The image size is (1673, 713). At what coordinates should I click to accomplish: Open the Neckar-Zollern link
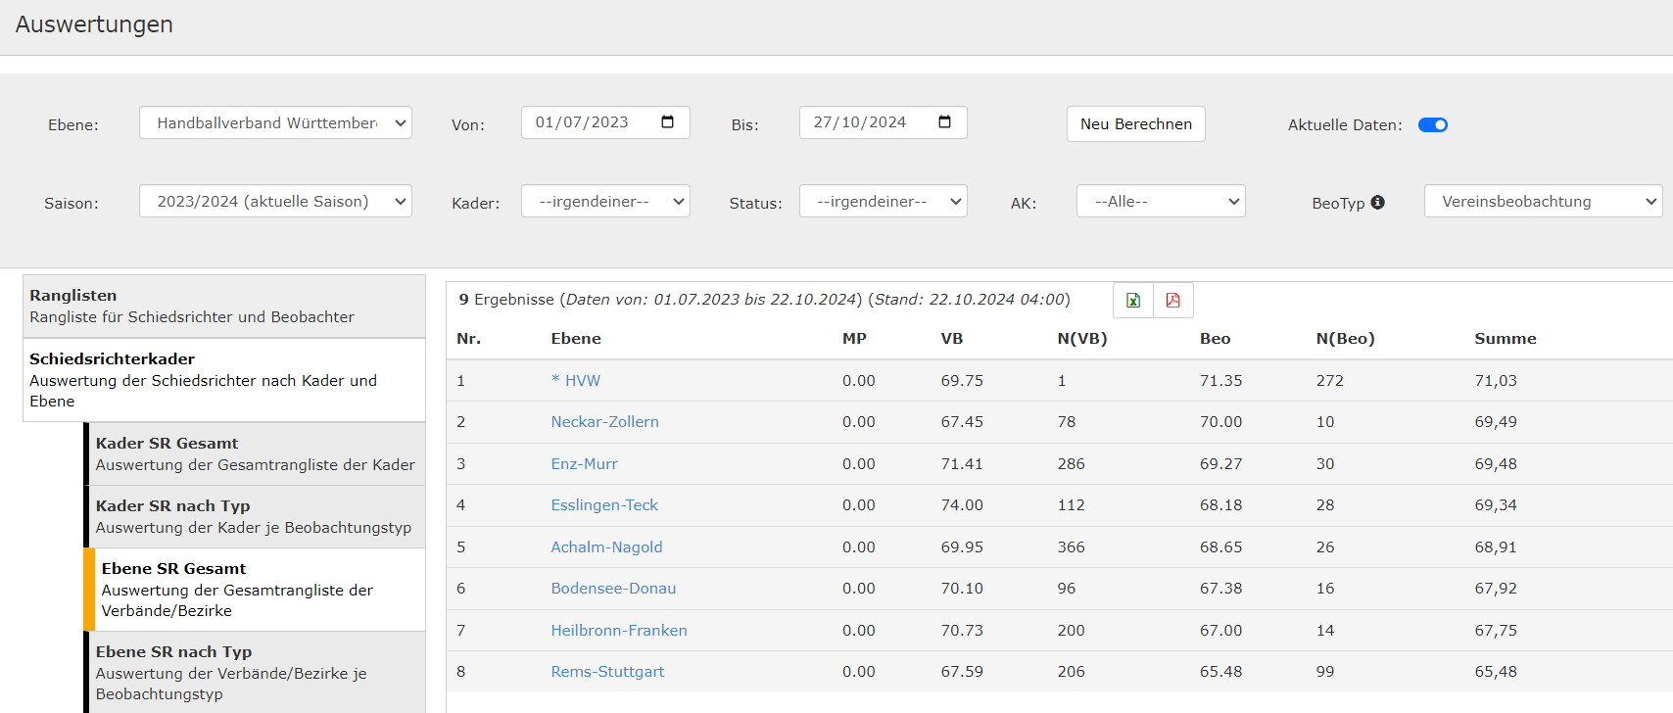pos(604,422)
